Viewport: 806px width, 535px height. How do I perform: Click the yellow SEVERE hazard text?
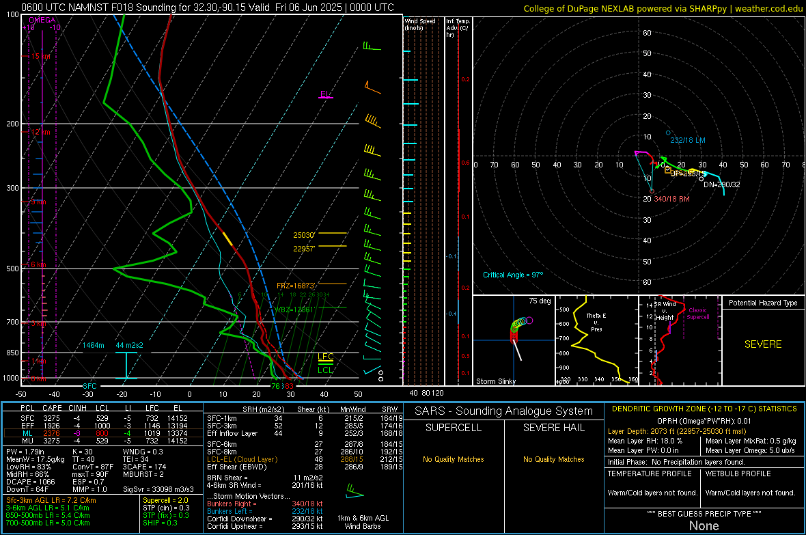click(763, 344)
